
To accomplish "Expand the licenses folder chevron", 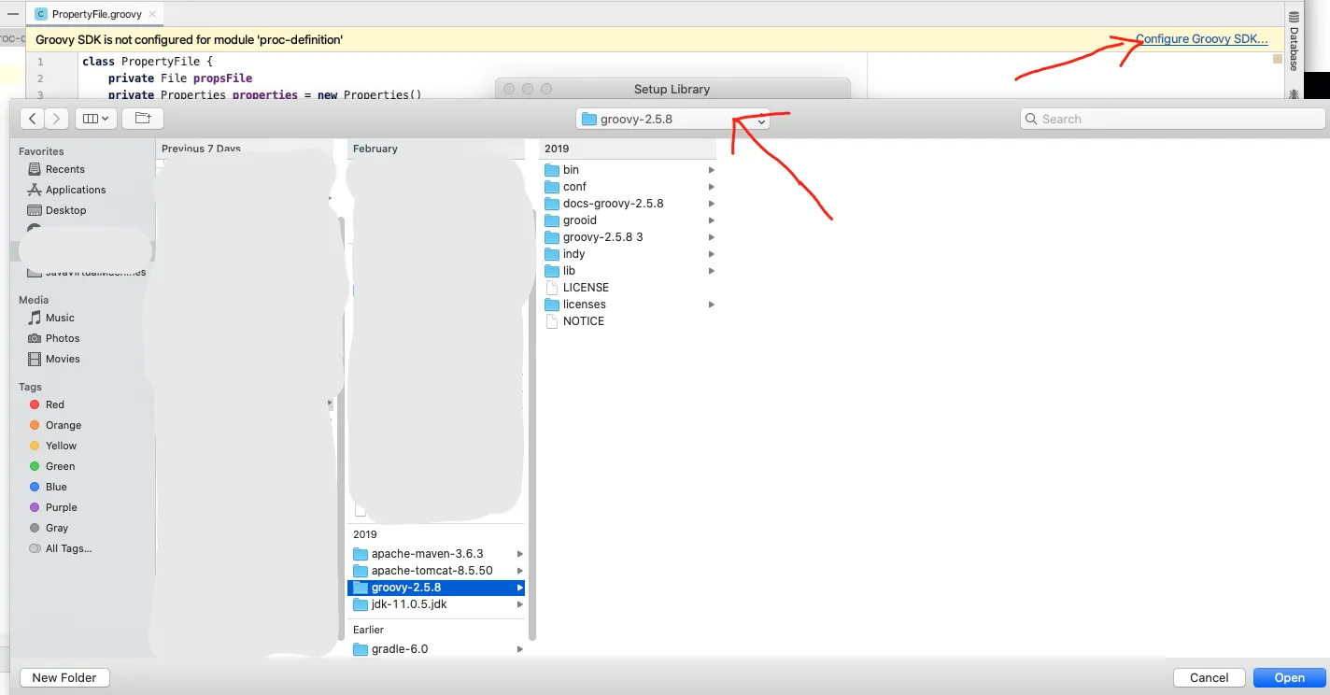I will 712,305.
